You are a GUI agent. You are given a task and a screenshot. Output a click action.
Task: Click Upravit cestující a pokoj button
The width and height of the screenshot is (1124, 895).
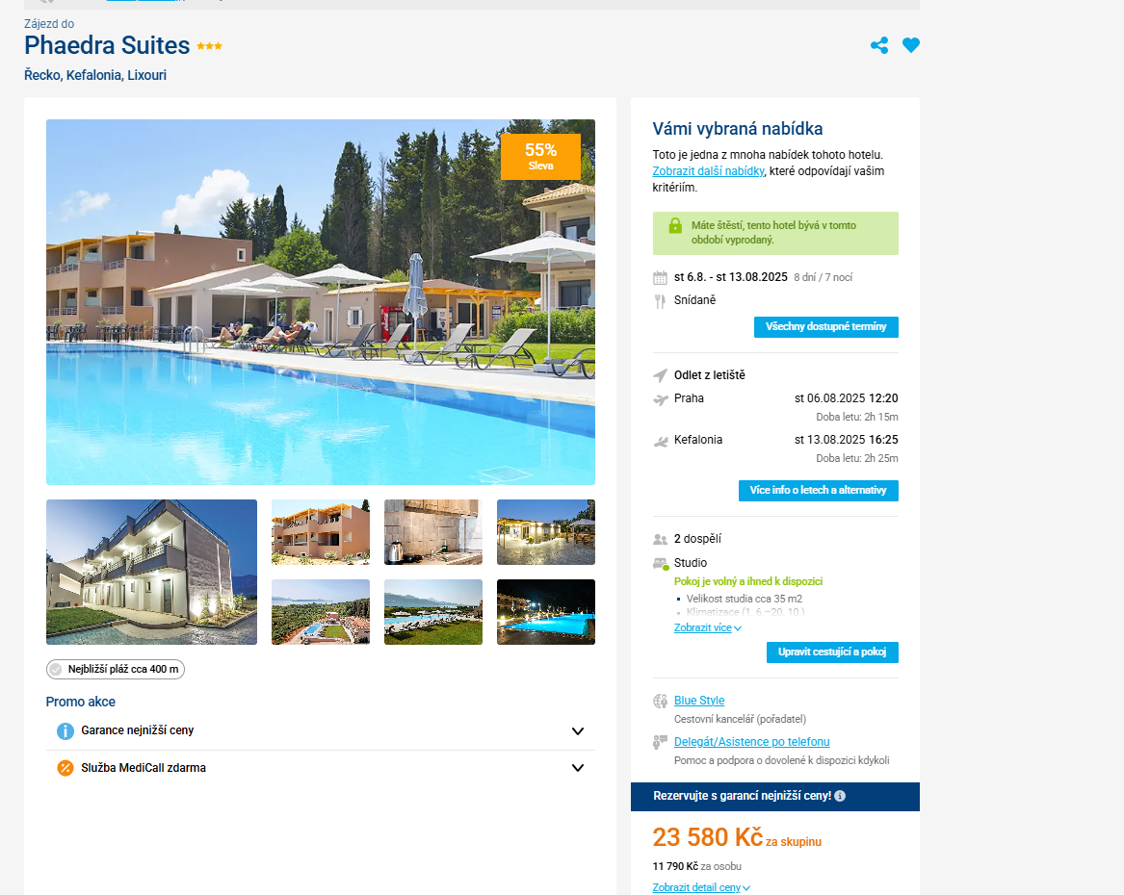832,652
